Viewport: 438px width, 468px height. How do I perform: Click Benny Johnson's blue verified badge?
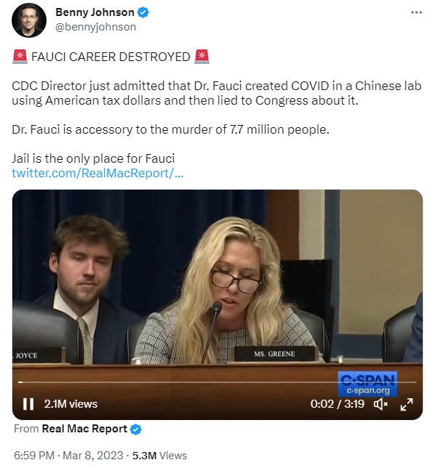pyautogui.click(x=143, y=12)
